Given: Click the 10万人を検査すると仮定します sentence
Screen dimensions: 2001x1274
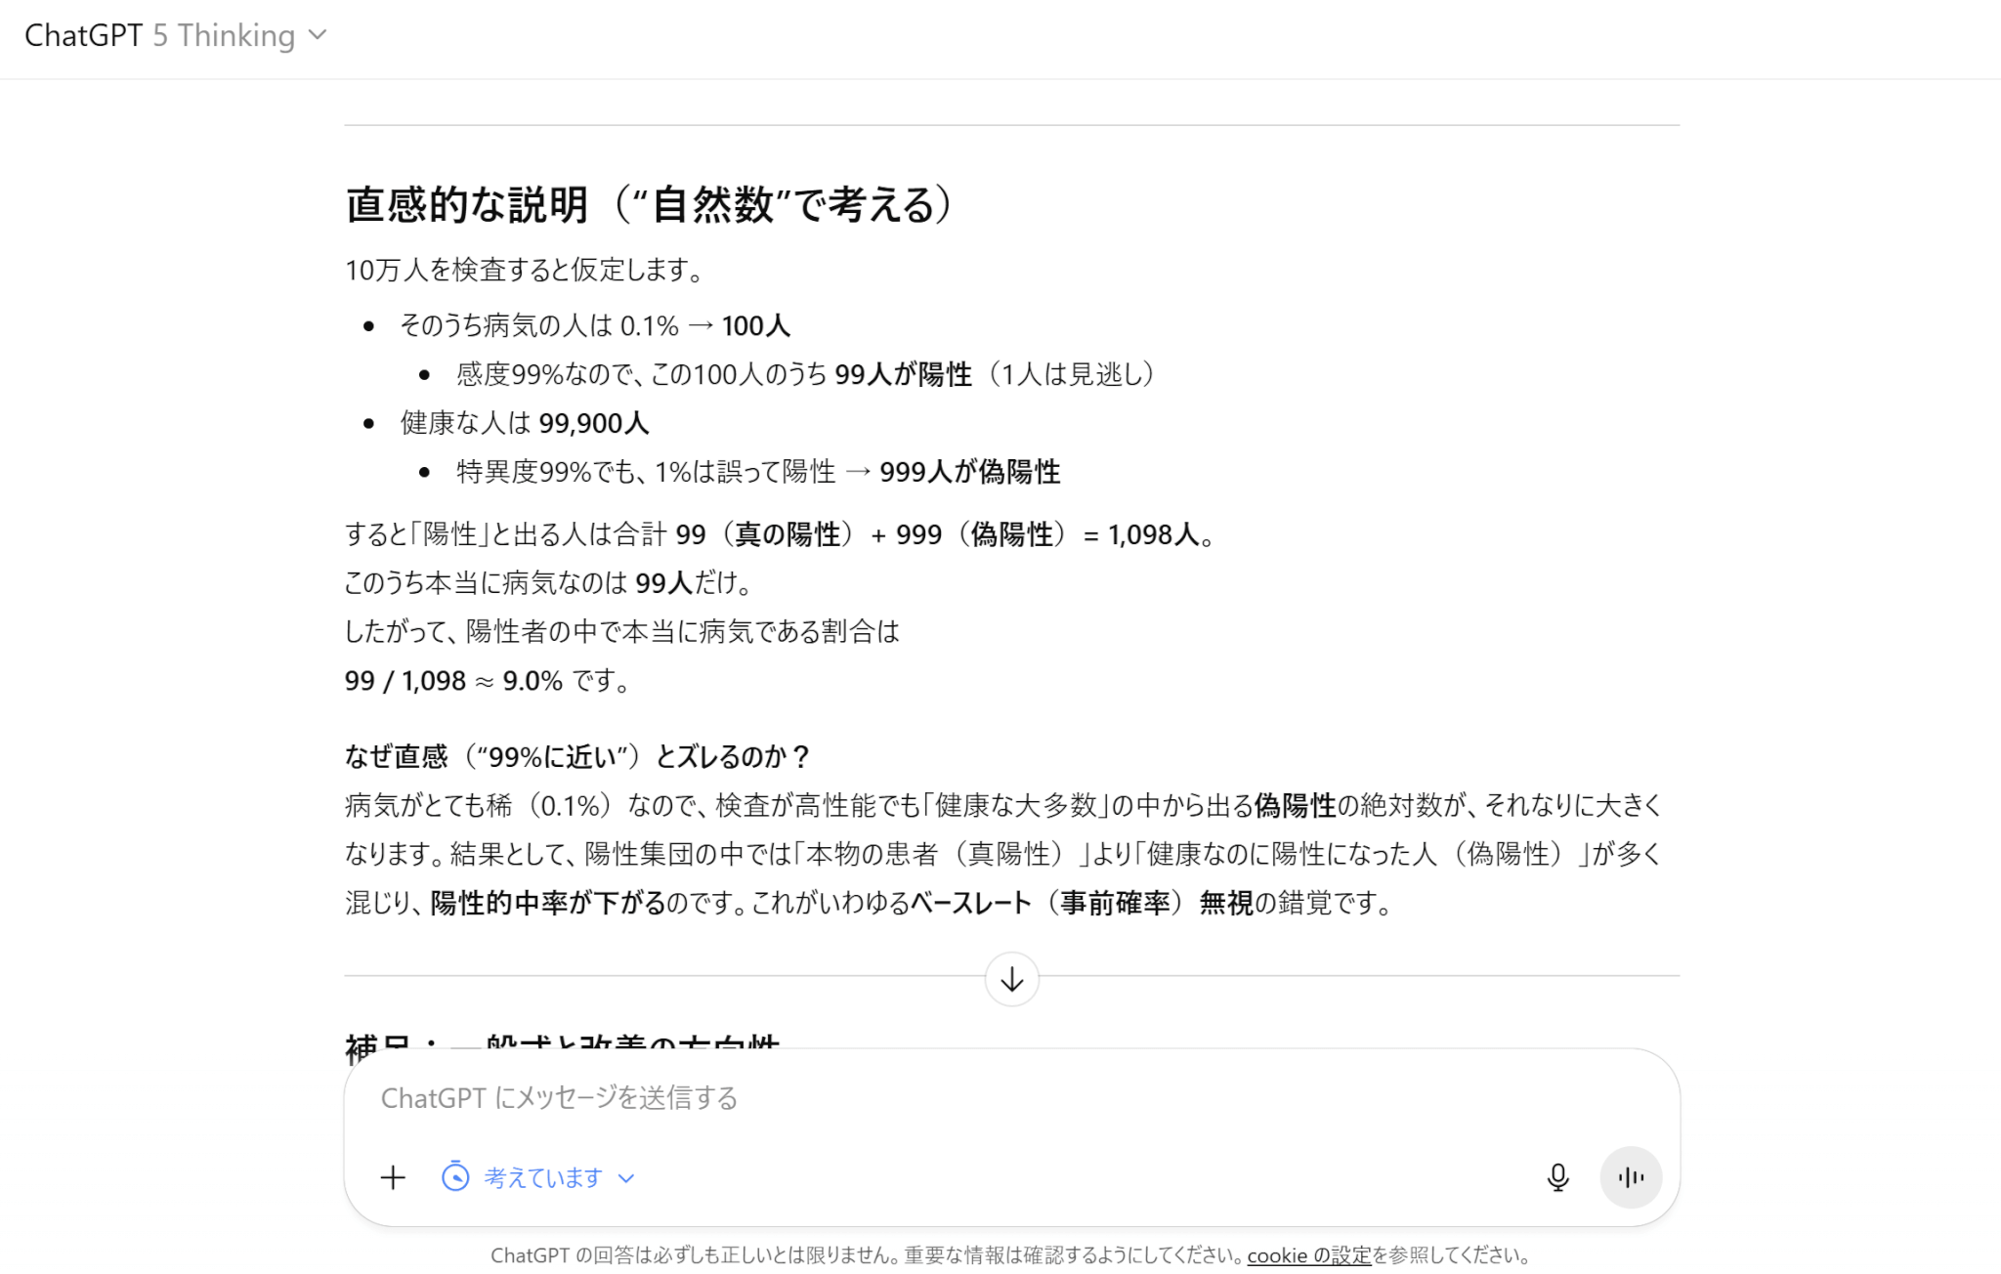Looking at the screenshot, I should pos(525,271).
